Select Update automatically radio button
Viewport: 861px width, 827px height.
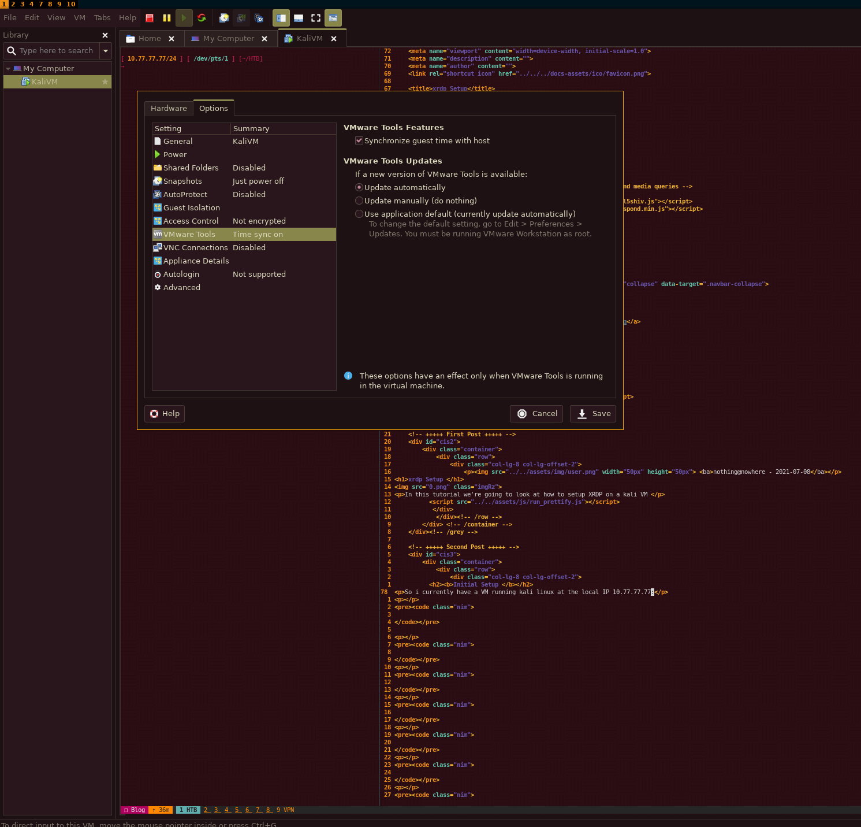coord(359,187)
